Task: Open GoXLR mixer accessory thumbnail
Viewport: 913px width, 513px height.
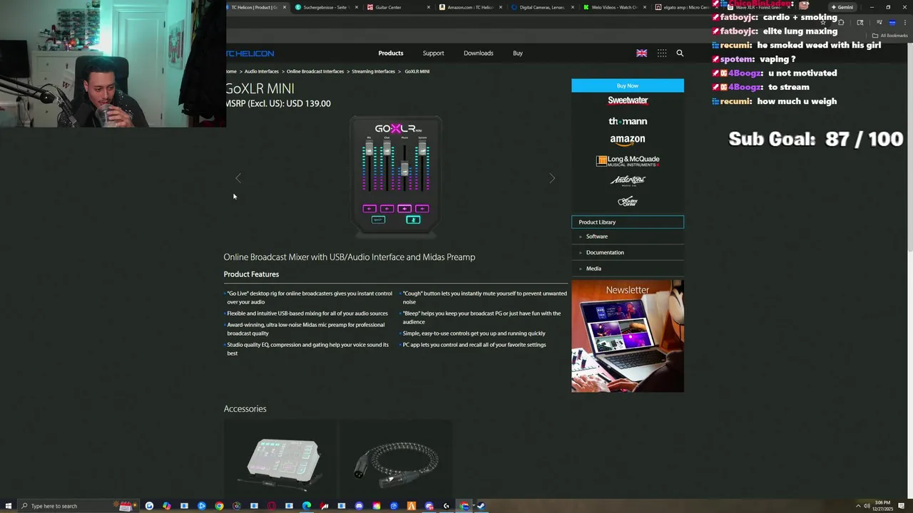Action: [282, 460]
